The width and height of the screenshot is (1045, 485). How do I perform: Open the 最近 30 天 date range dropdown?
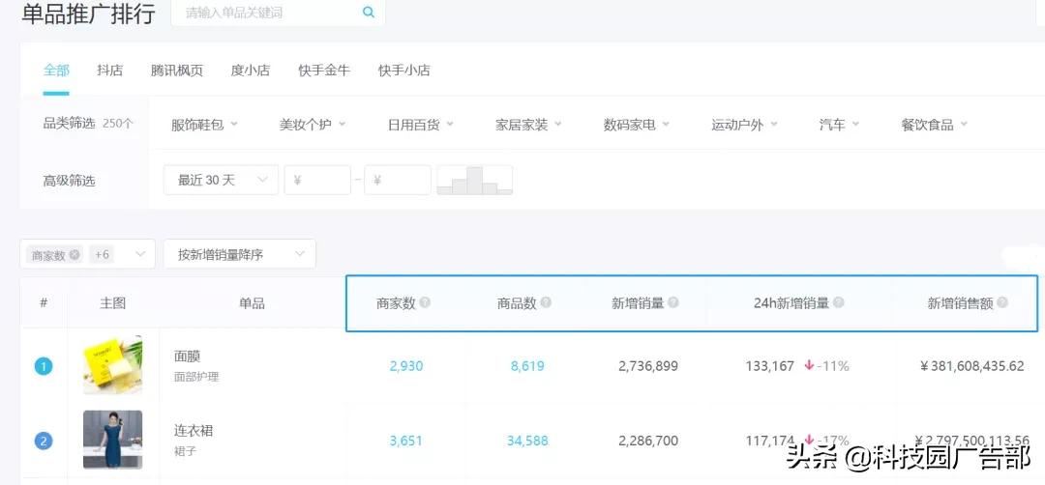221,180
